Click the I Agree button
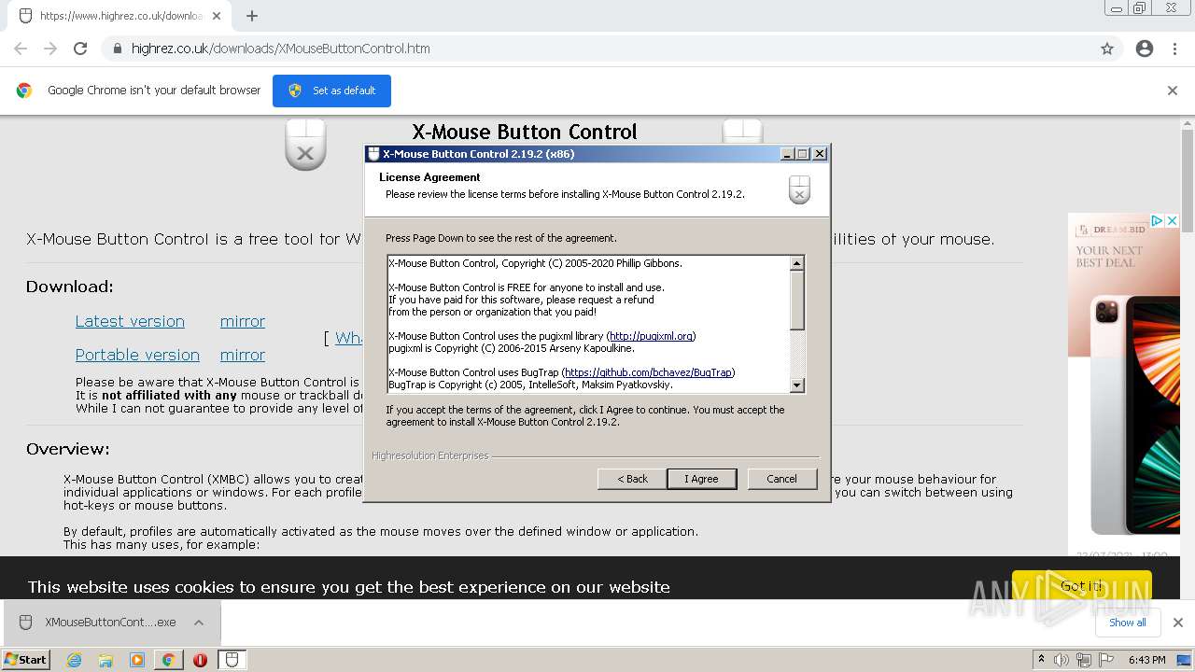 coord(701,479)
